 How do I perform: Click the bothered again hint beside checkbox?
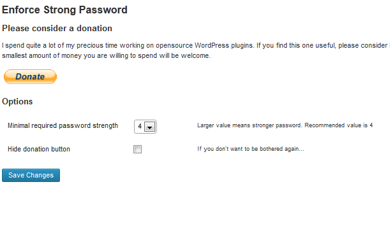(251, 149)
